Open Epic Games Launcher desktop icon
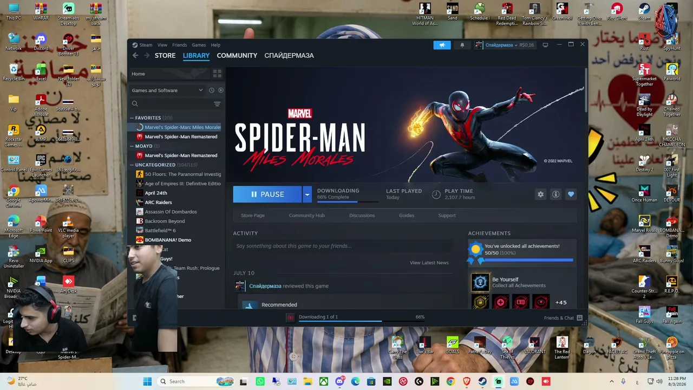Viewport: 693px width, 390px height. (x=41, y=166)
